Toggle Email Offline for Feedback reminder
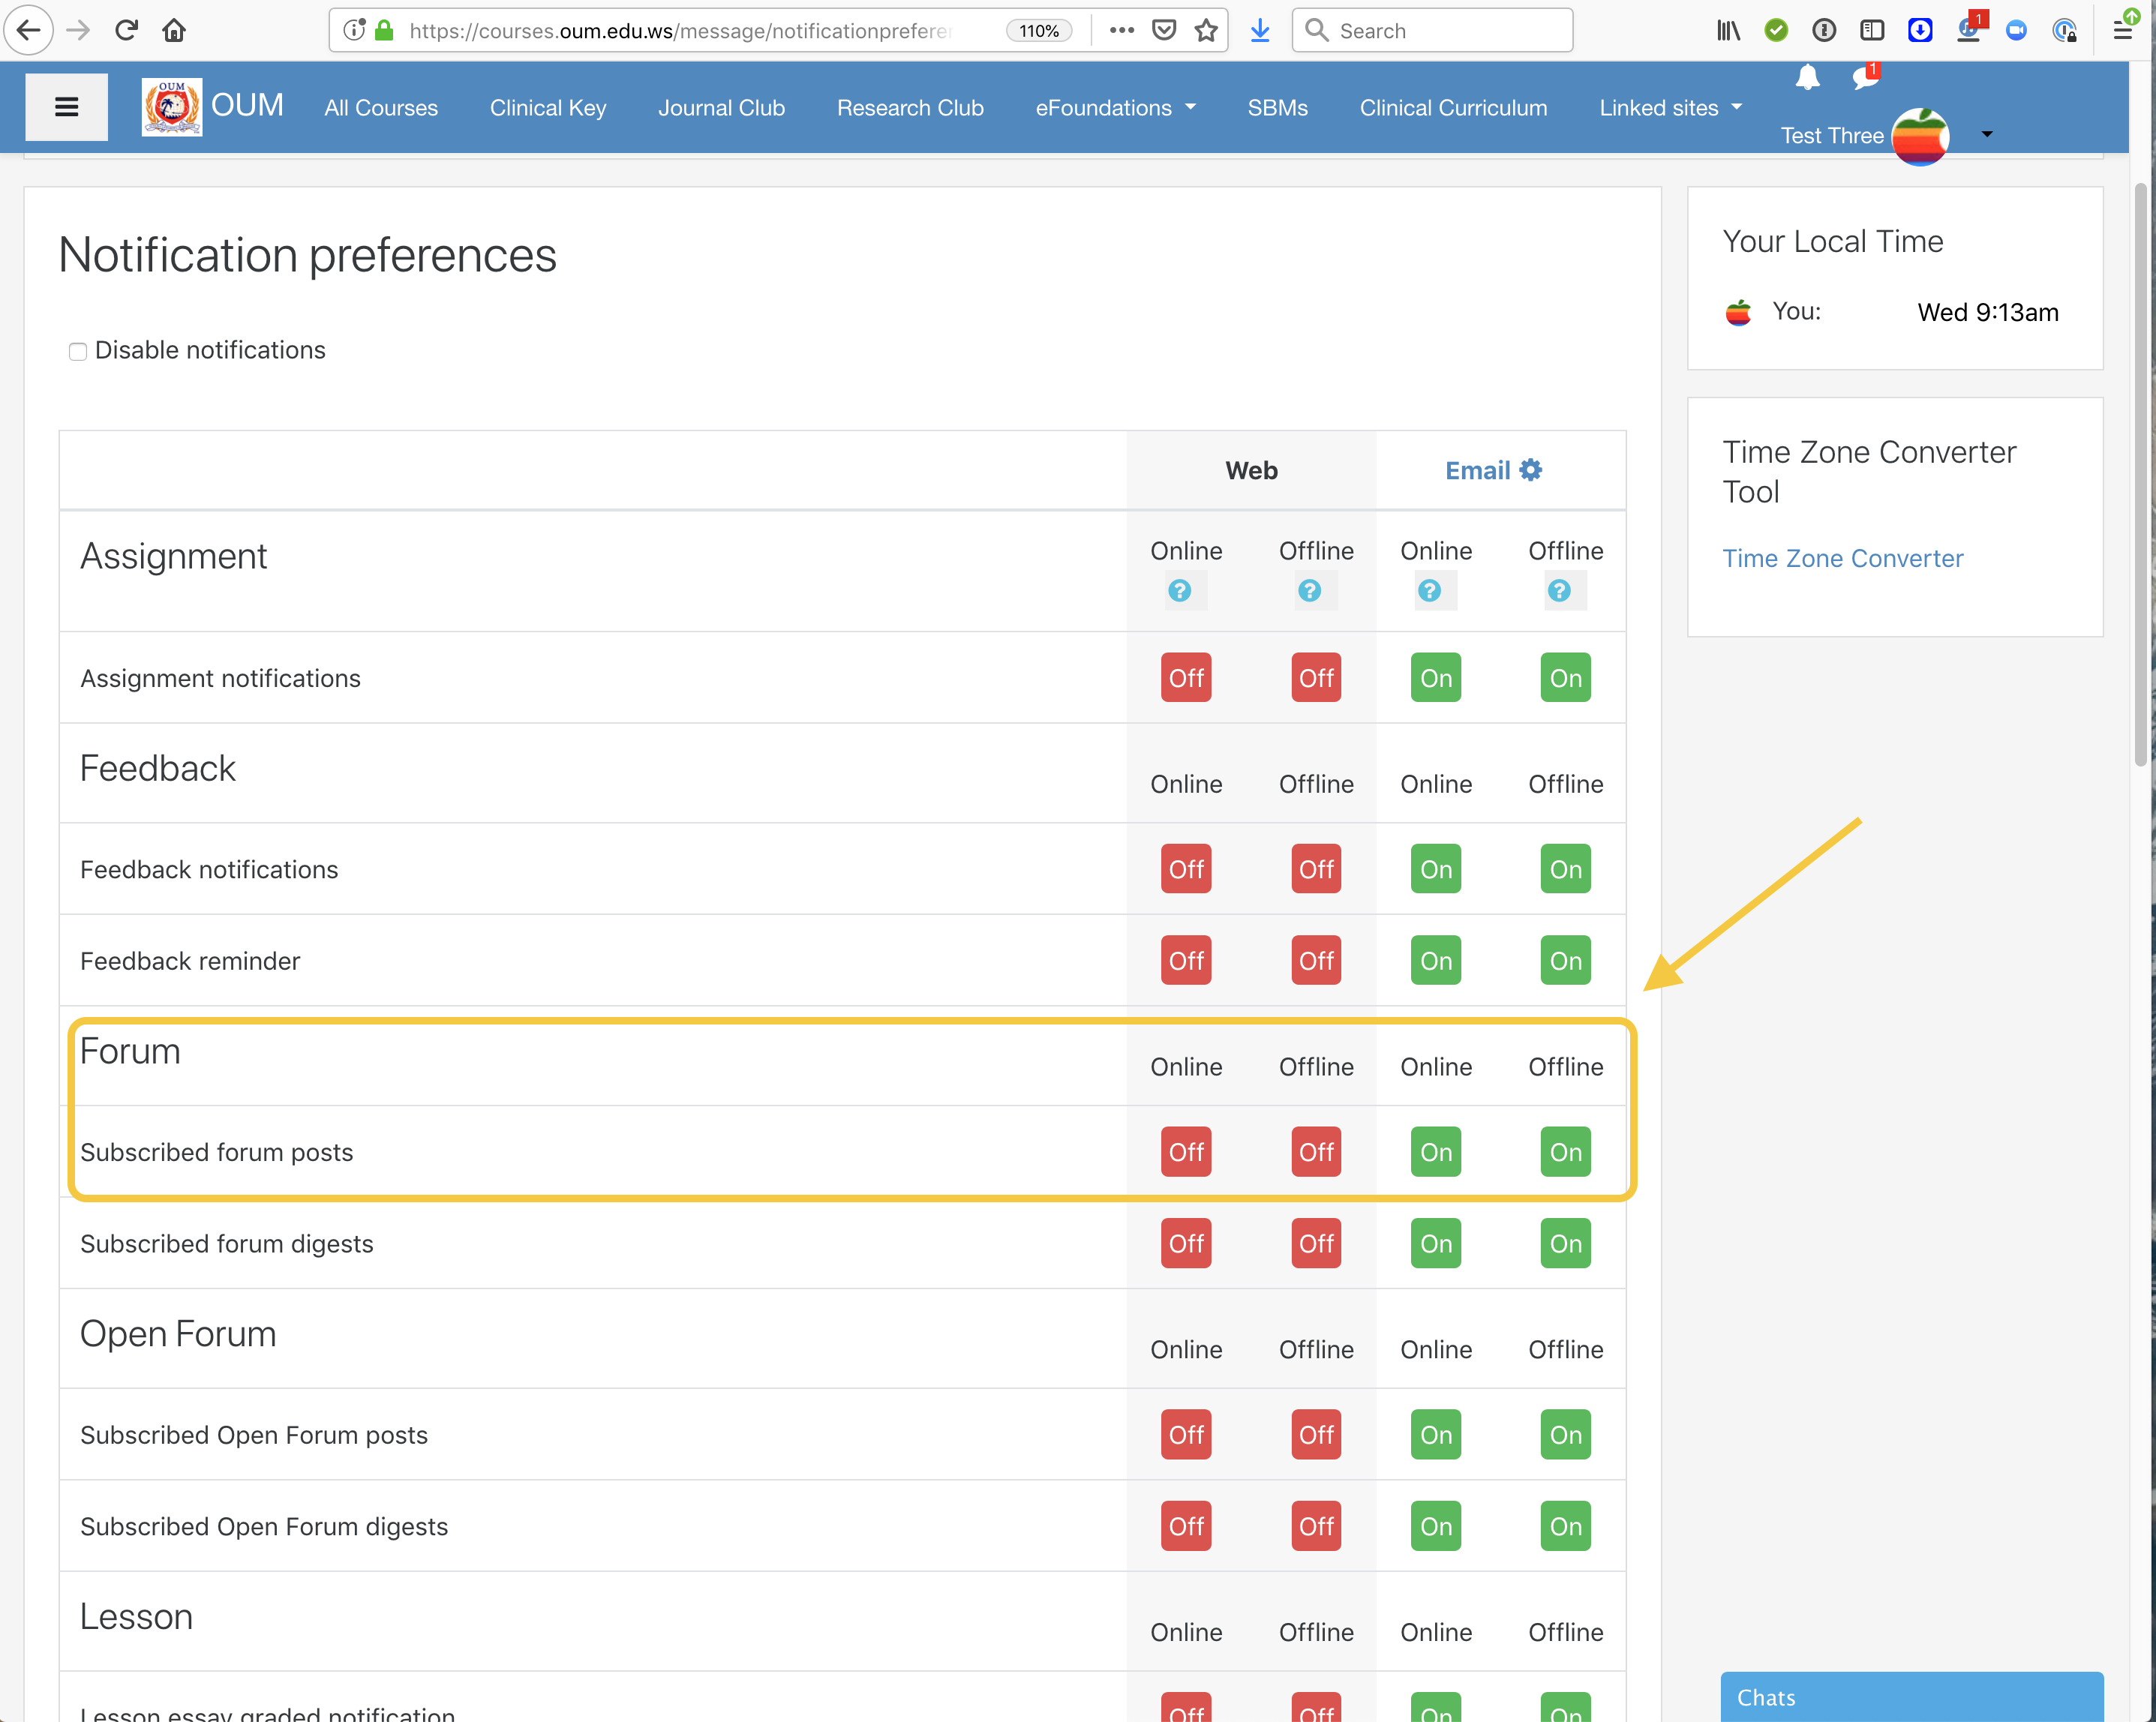This screenshot has width=2156, height=1722. click(x=1565, y=961)
